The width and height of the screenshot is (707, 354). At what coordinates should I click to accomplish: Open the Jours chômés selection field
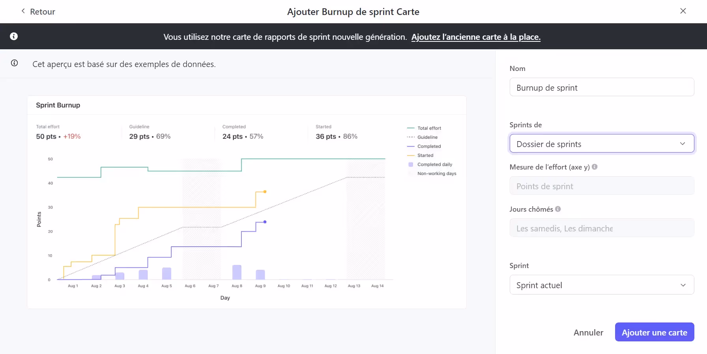(x=602, y=228)
